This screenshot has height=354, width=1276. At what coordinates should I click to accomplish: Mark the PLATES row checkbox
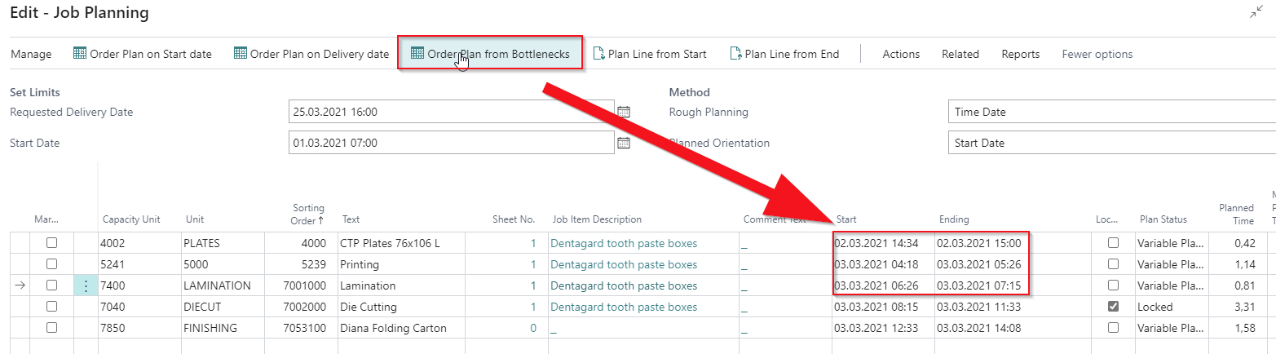tap(52, 243)
